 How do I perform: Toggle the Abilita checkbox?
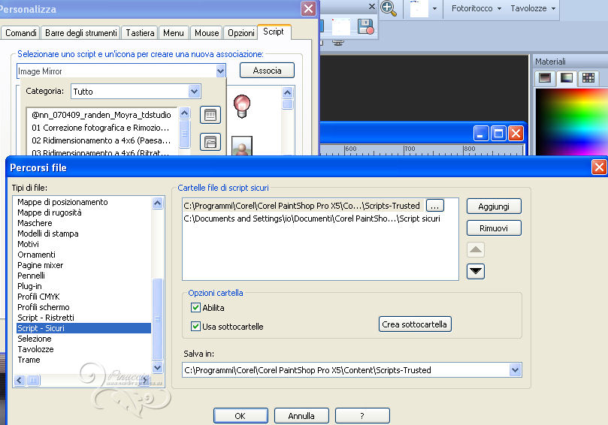[195, 308]
